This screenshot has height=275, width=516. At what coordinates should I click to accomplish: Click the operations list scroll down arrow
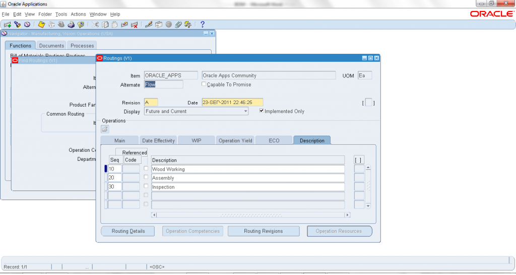(x=368, y=206)
